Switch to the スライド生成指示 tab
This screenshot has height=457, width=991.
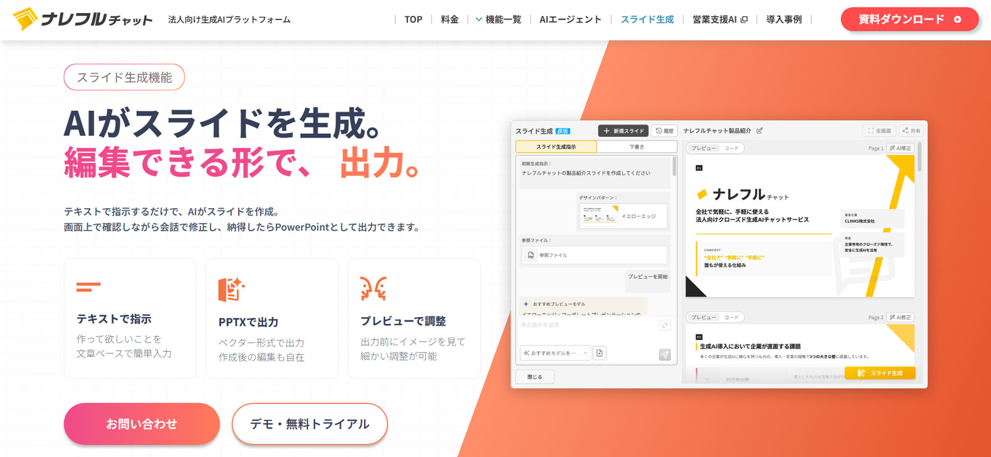point(556,147)
